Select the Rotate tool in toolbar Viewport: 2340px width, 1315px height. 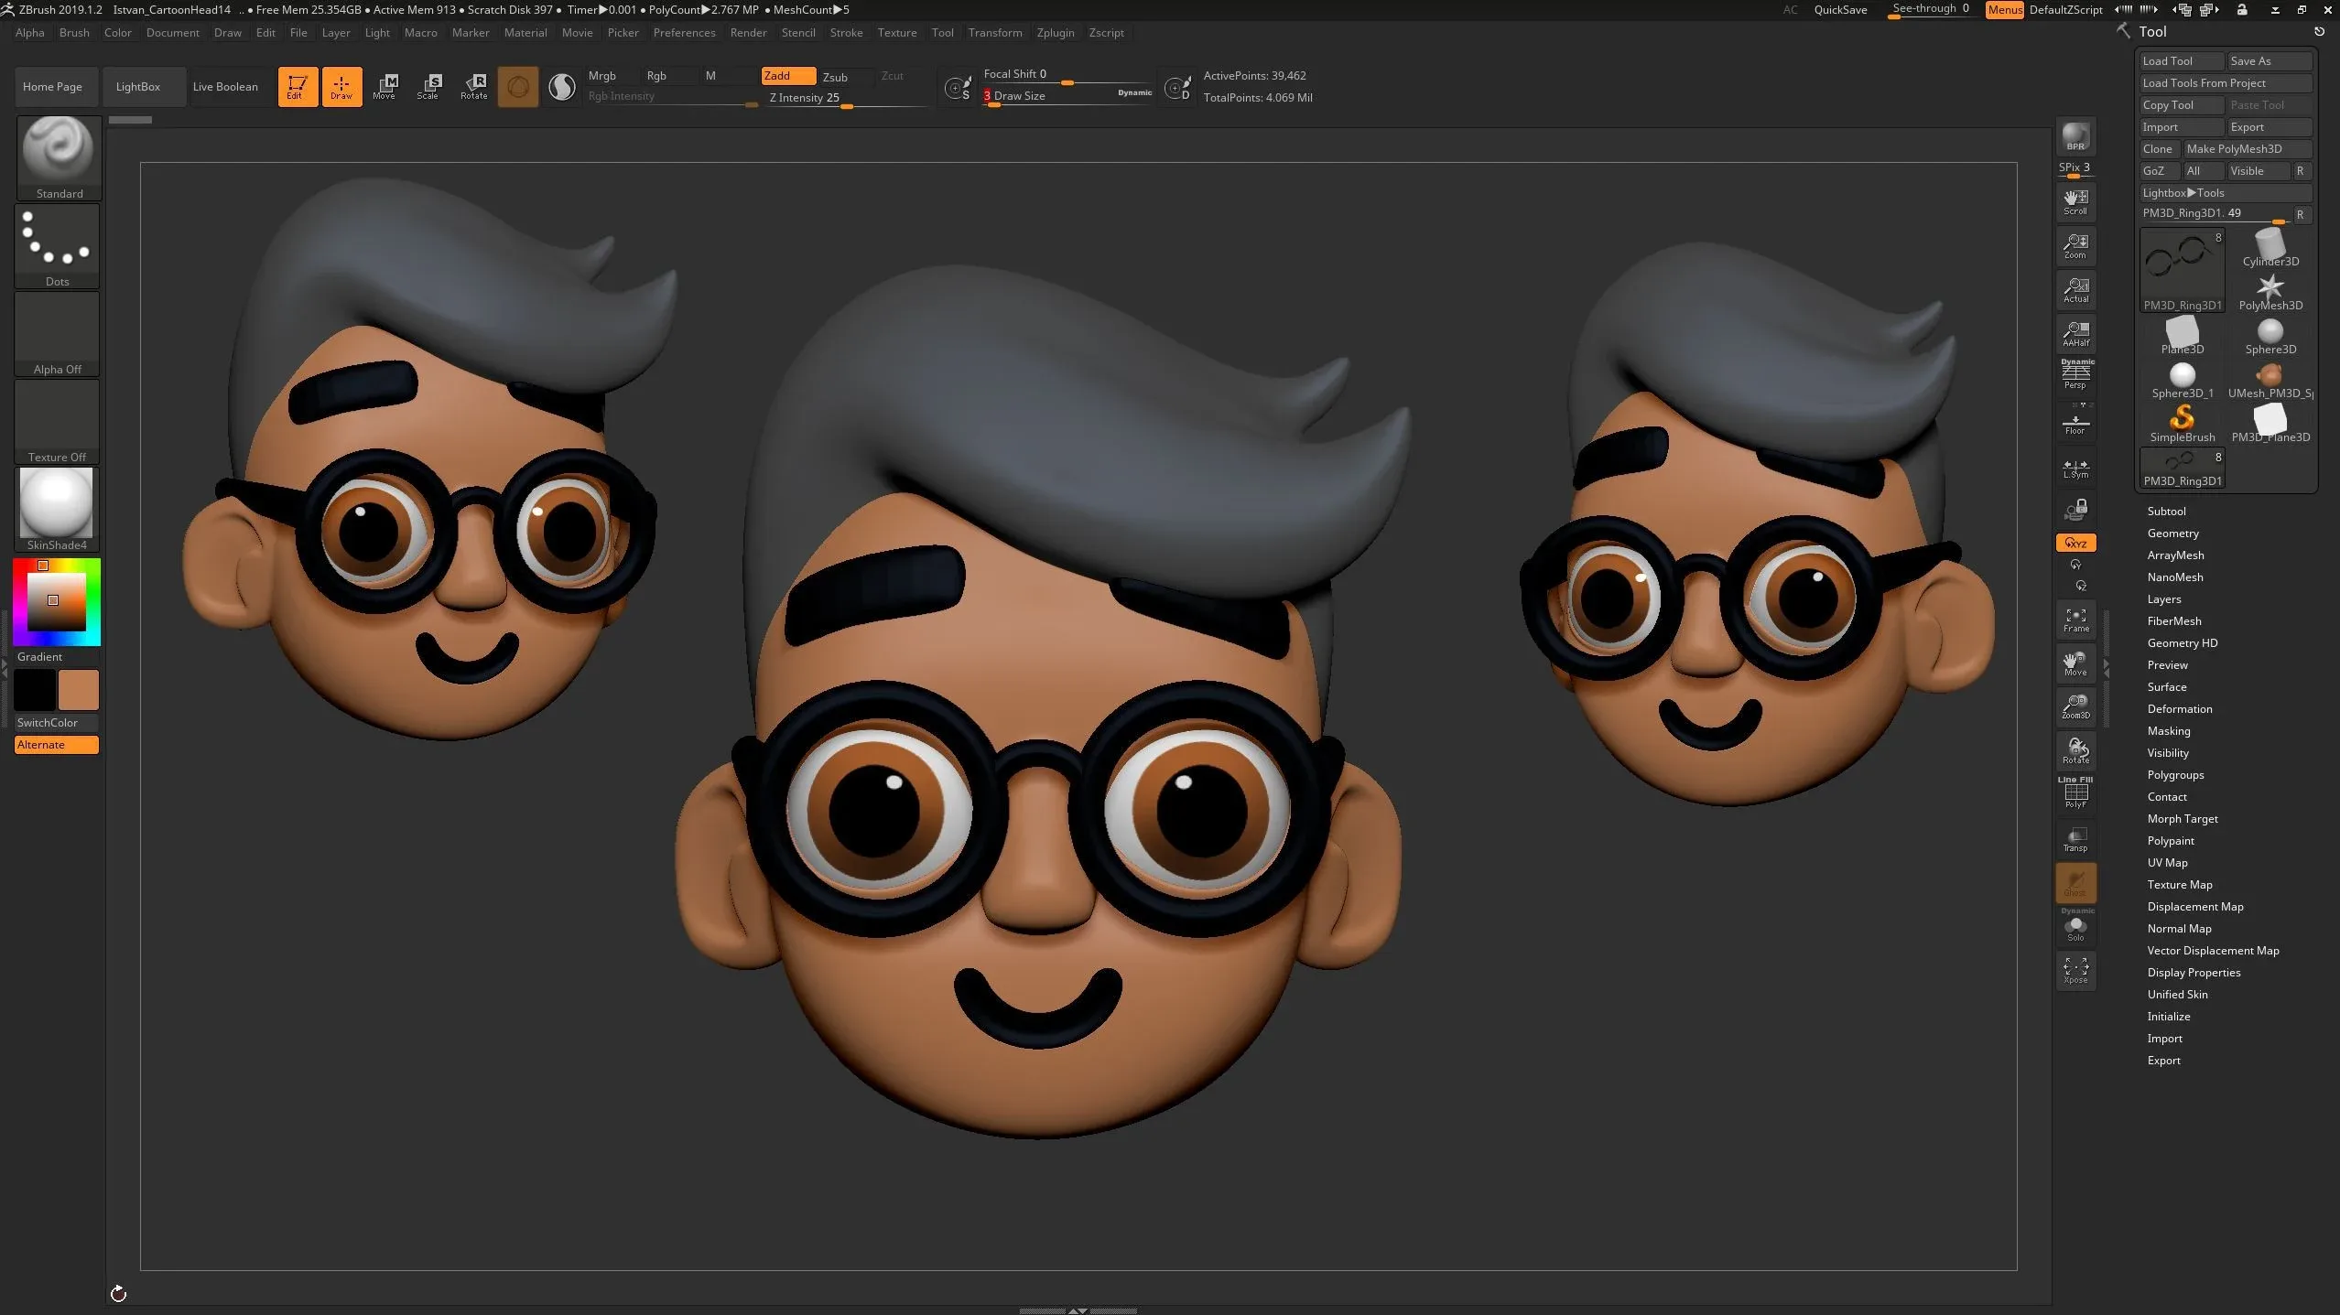pos(472,85)
